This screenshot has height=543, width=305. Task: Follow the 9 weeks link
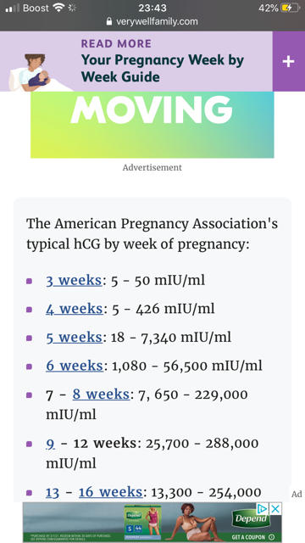click(50, 443)
